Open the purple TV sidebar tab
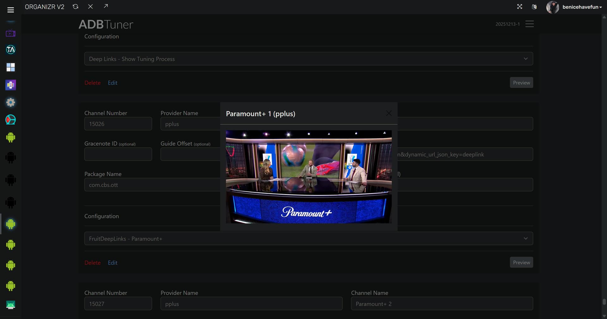This screenshot has height=319, width=607. [10, 33]
